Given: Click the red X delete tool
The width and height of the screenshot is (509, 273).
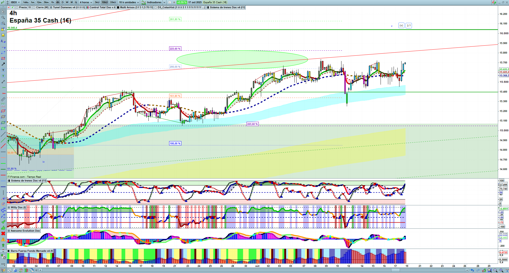Looking at the screenshot, I should 3,233.
